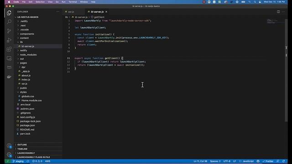Click the Prettier status item
This screenshot has width=292, height=164.
[x=268, y=161]
